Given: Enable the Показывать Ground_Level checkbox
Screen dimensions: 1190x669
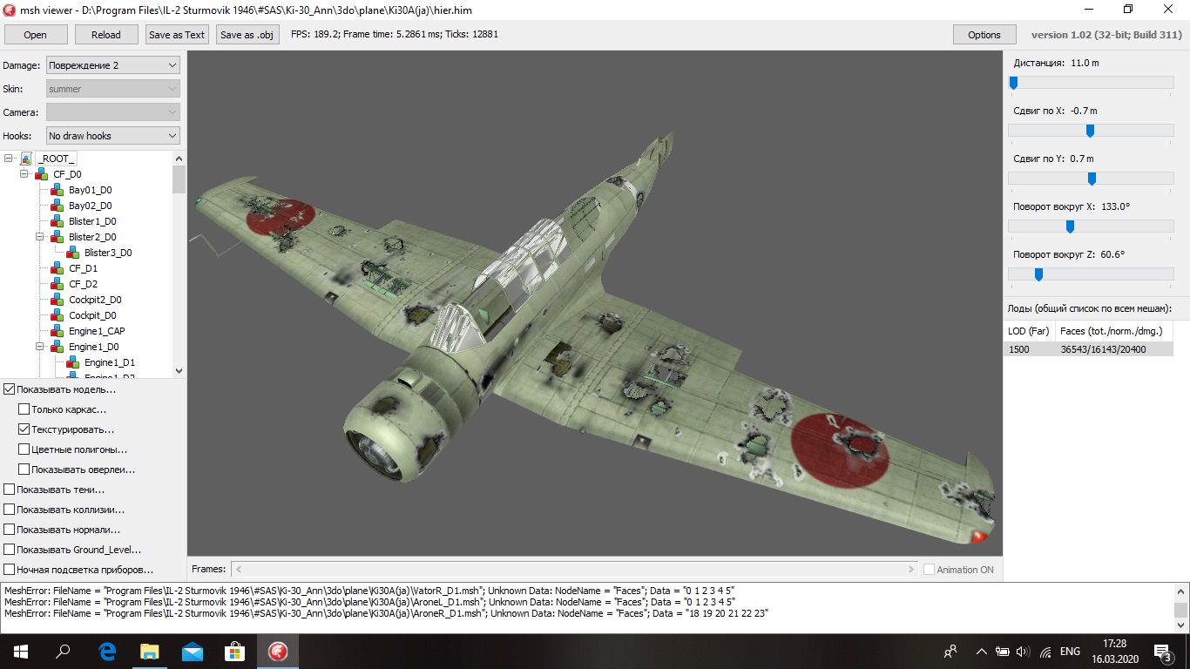Looking at the screenshot, I should click(10, 550).
